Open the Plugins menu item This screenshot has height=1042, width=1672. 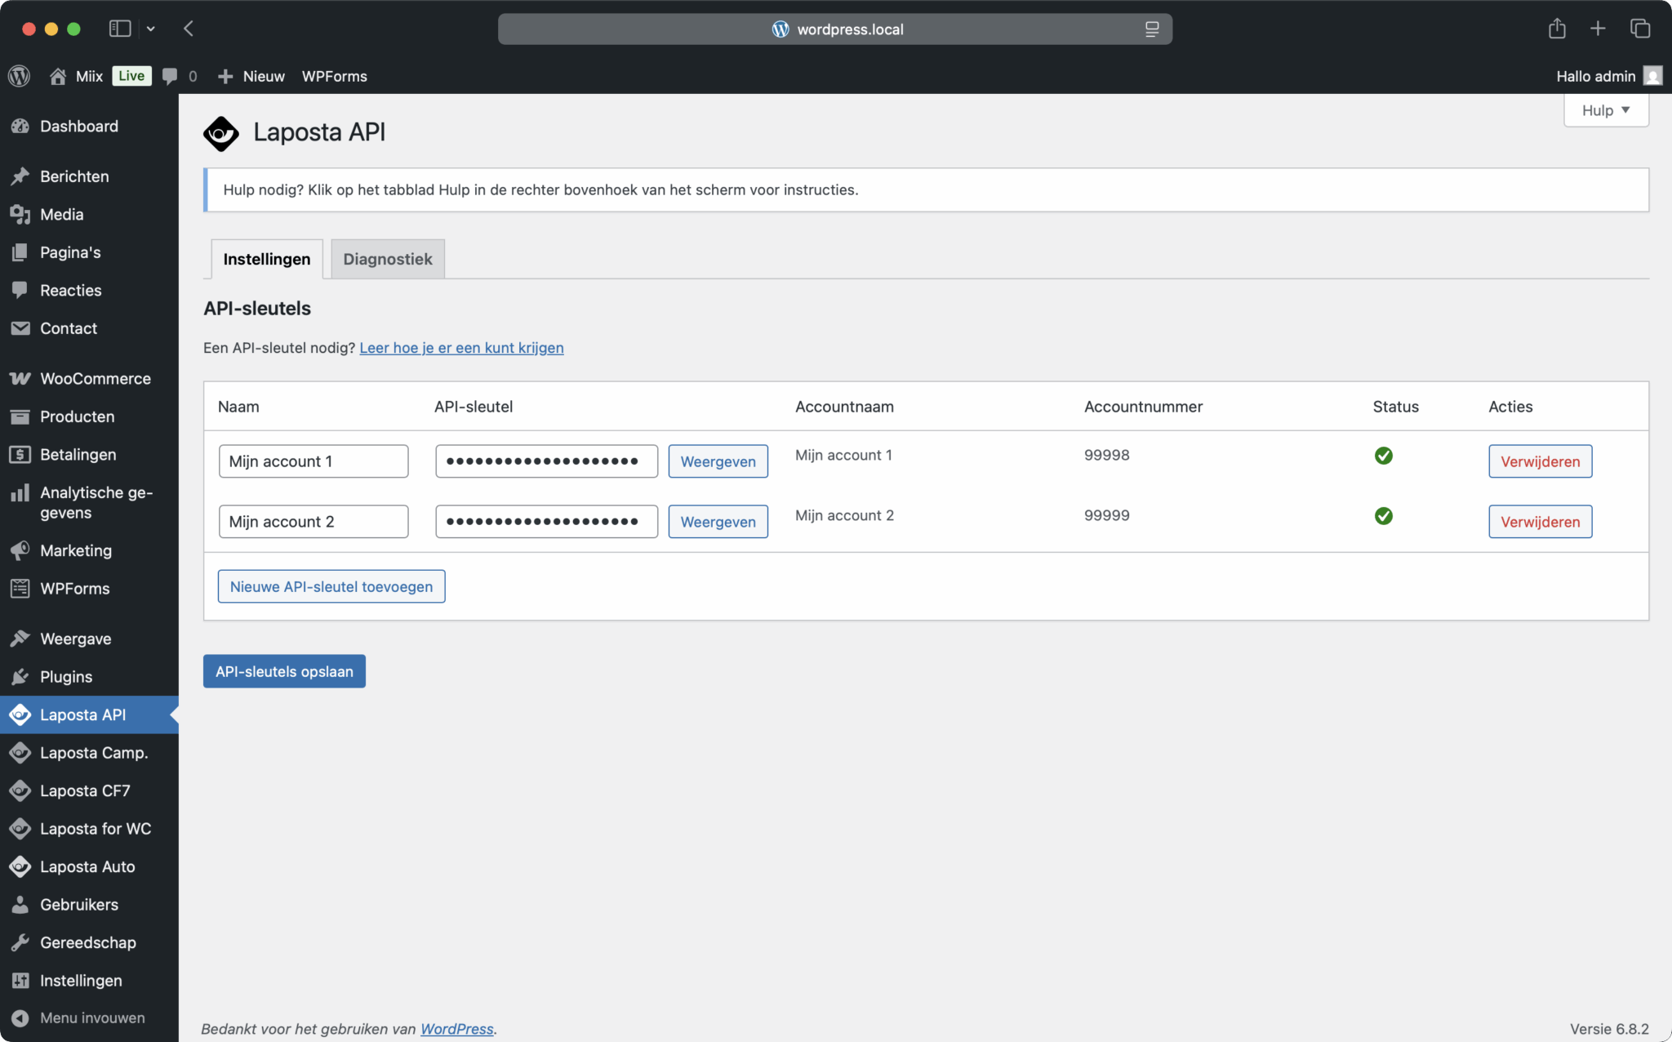[x=65, y=676]
